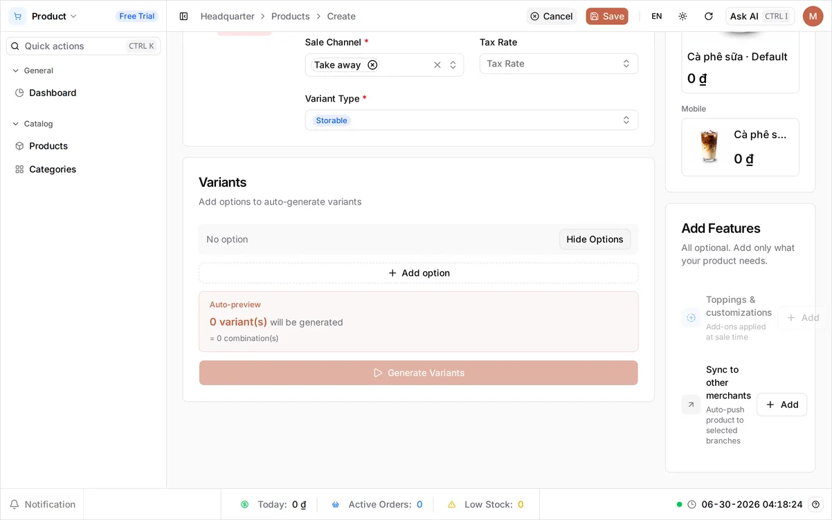Collapse the General sidebar section
This screenshot has width=832, height=520.
click(33, 71)
